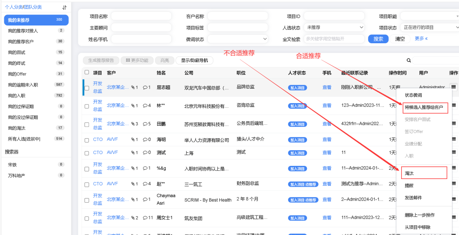
Task: Tick the select-all checkbox in table header
Action: [87, 72]
